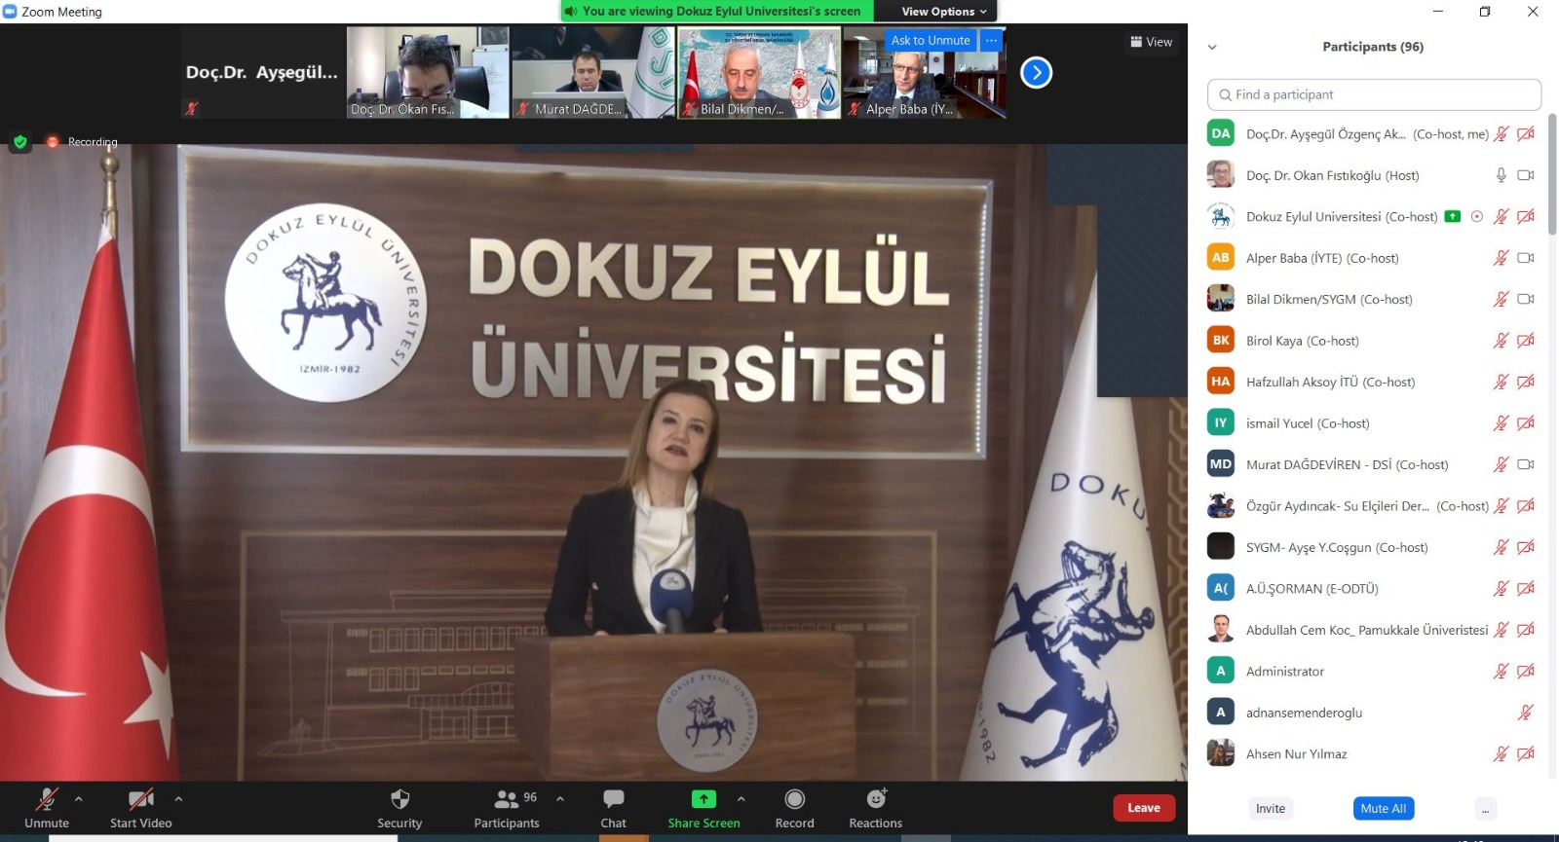Open more options on Alper Baba's thumbnail

pyautogui.click(x=991, y=41)
